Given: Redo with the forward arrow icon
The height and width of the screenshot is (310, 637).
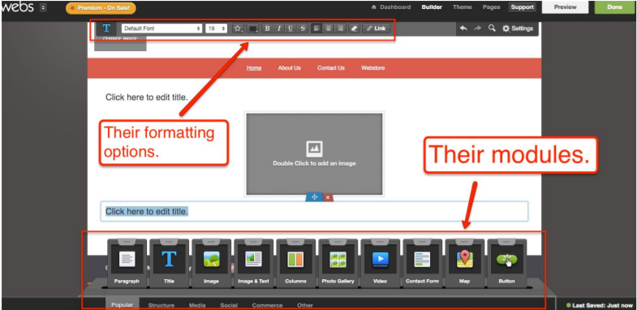Looking at the screenshot, I should tap(478, 28).
